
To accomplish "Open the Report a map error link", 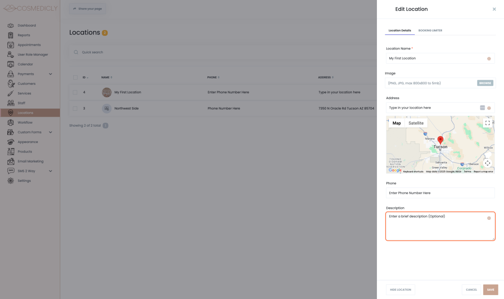I will (x=483, y=171).
